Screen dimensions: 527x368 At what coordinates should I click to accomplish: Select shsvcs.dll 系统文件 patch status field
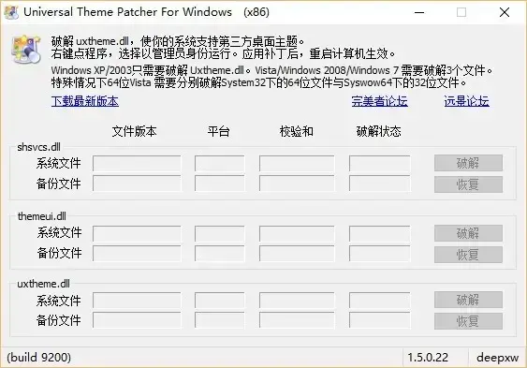379,164
